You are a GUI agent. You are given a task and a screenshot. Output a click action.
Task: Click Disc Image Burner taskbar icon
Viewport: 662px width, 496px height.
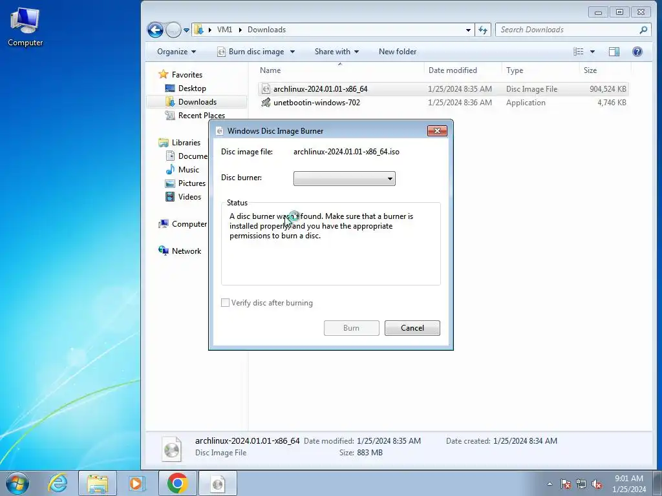pos(217,483)
